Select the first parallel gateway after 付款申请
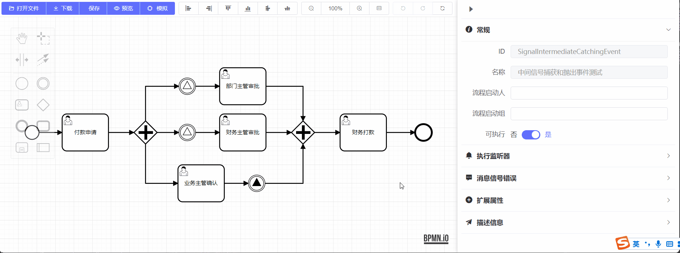 146,132
